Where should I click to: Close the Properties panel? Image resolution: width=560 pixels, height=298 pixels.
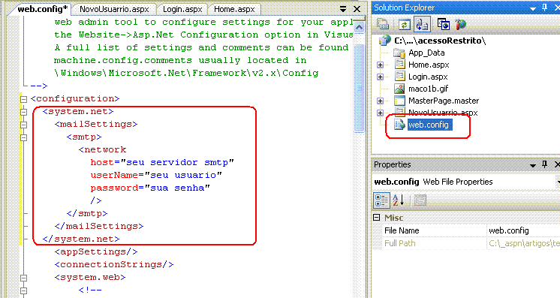(x=557, y=164)
